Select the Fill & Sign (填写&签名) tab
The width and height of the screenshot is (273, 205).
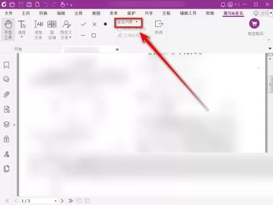(x=233, y=13)
